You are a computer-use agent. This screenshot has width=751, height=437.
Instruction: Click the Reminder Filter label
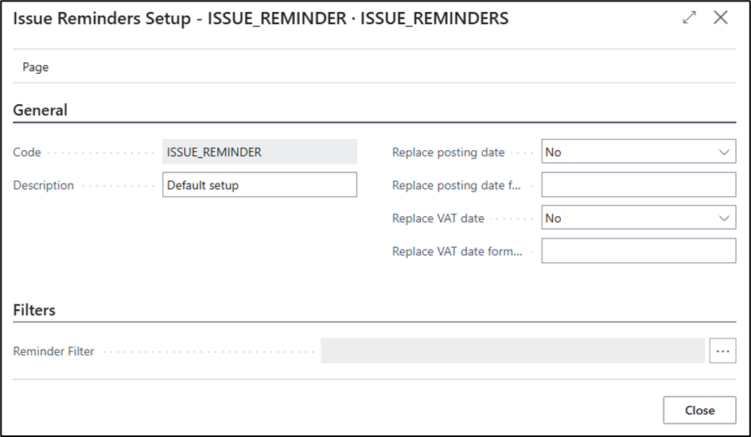pos(54,350)
